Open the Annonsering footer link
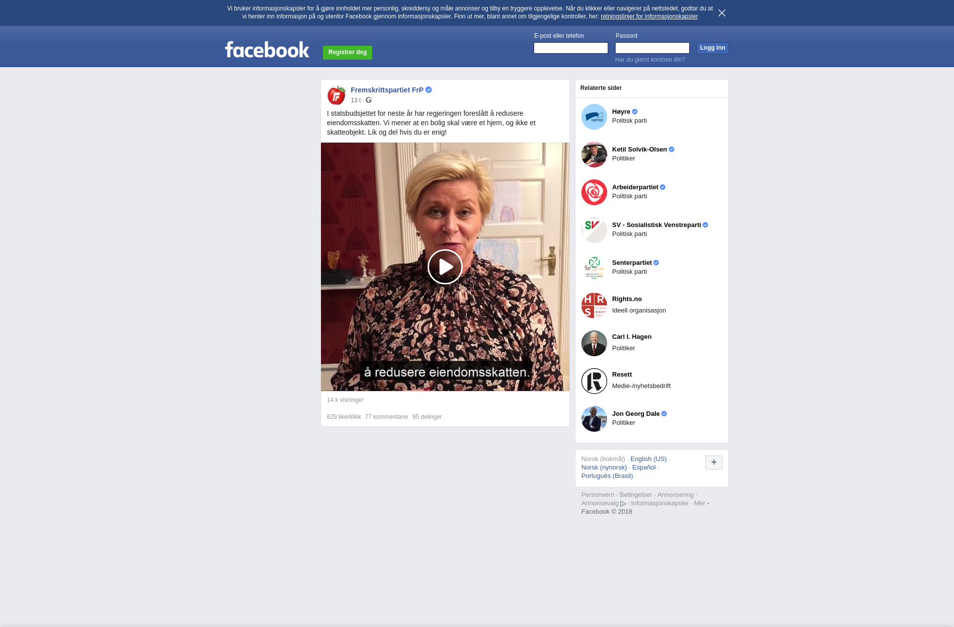Image resolution: width=954 pixels, height=627 pixels. tap(675, 495)
